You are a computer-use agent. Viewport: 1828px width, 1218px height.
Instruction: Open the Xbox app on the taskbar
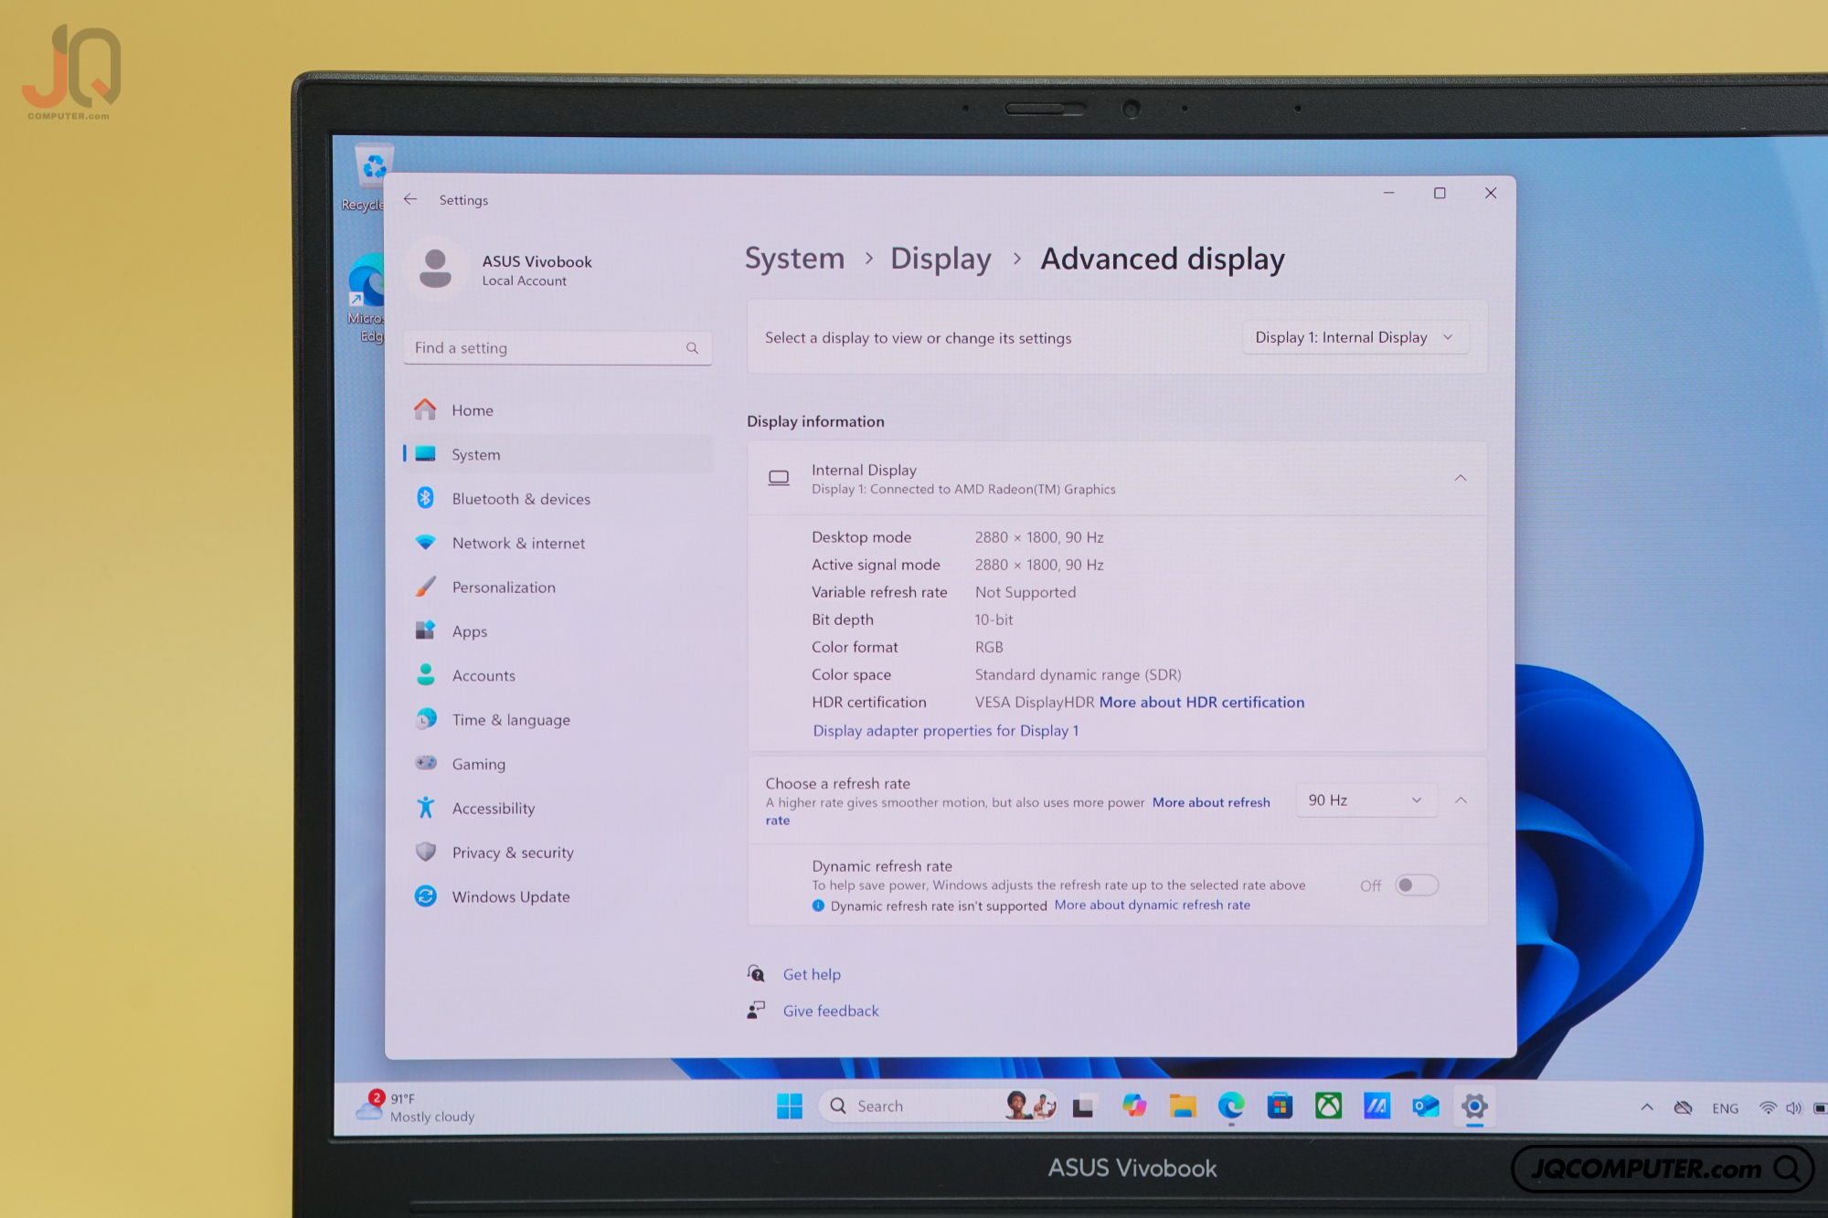point(1328,1107)
